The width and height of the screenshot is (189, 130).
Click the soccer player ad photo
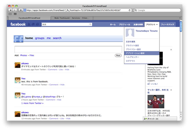pos(156,102)
